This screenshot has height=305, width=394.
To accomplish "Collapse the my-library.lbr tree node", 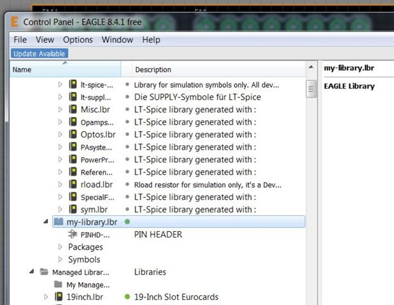I will [45, 222].
